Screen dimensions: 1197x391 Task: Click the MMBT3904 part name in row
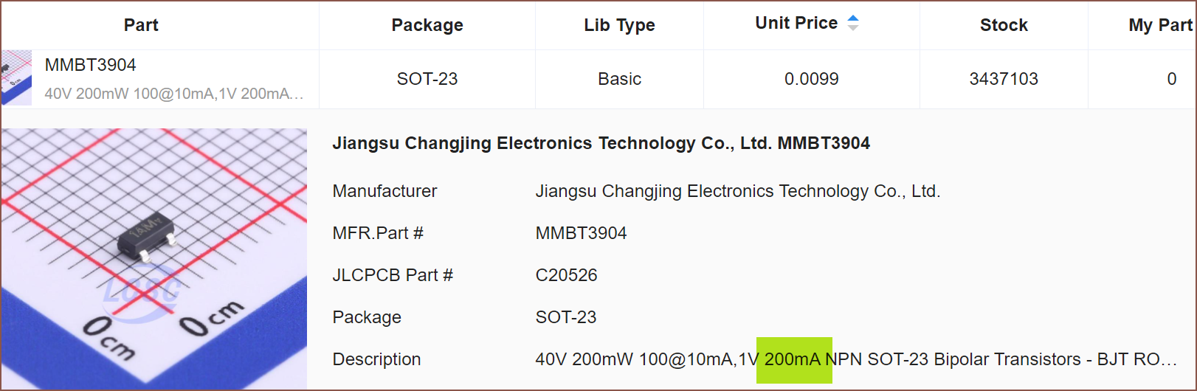point(91,65)
